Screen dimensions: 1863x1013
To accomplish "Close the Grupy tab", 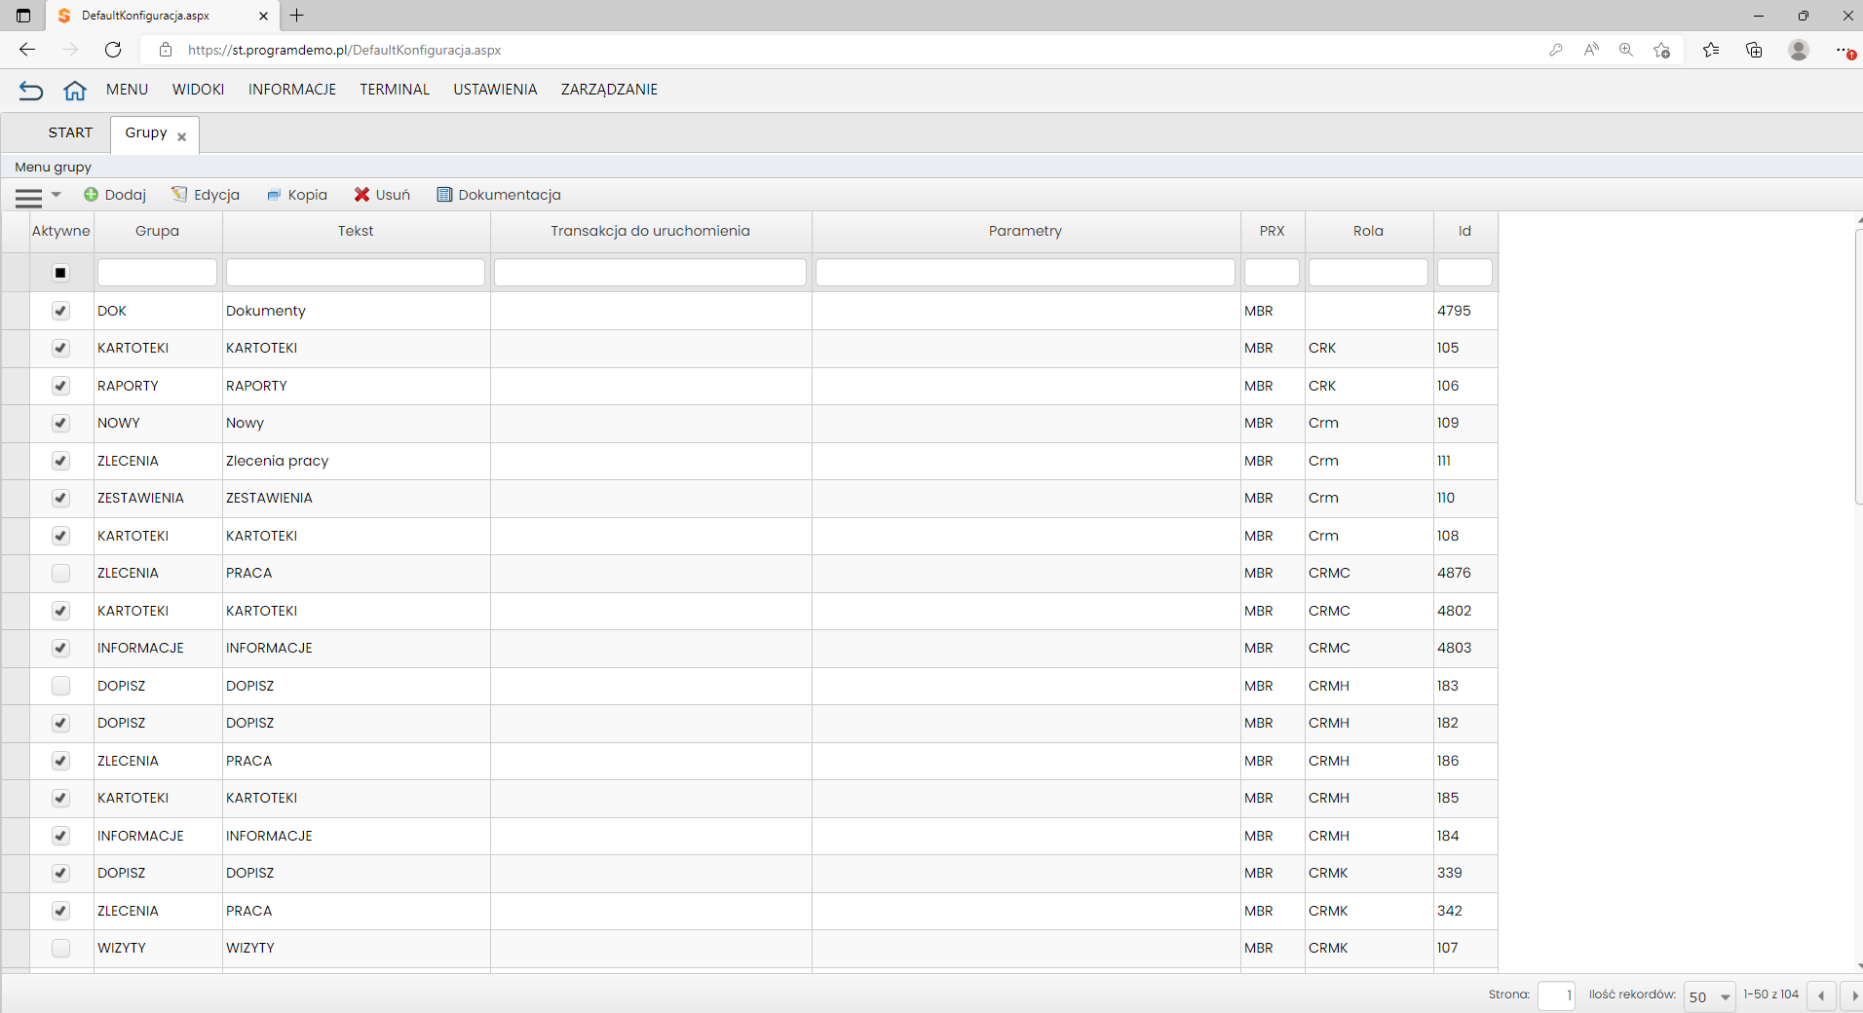I will click(x=182, y=137).
